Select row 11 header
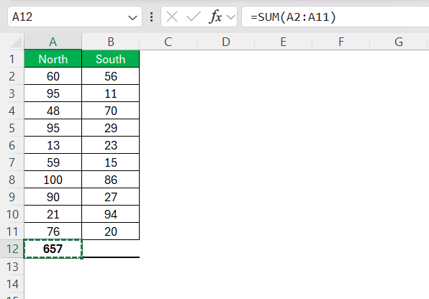Image resolution: width=429 pixels, height=299 pixels. point(12,231)
